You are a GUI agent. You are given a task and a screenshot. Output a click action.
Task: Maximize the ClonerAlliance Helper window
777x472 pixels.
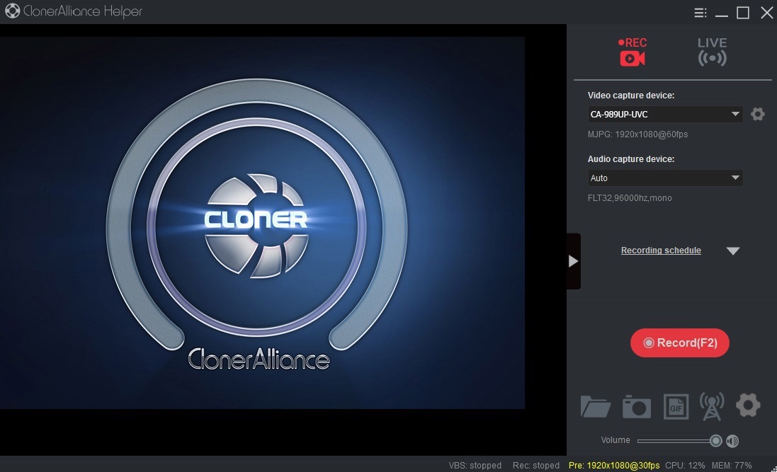coord(743,12)
